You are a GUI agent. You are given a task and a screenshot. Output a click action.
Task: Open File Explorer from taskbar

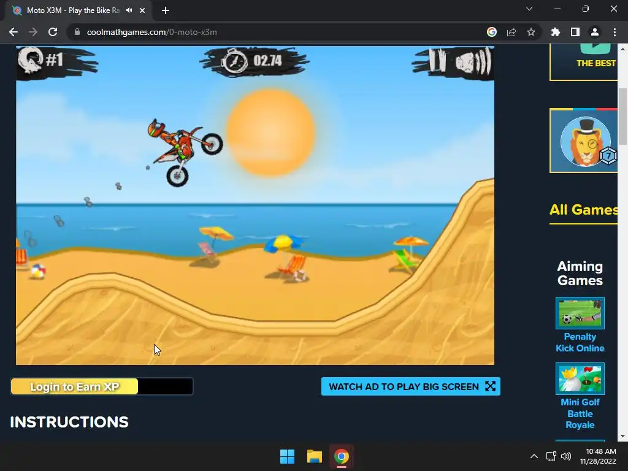point(315,456)
